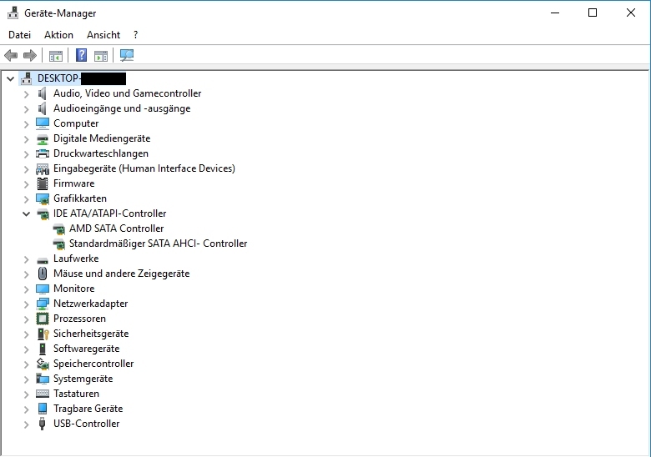Click the Speichercontroller icon
The width and height of the screenshot is (651, 457).
[43, 364]
